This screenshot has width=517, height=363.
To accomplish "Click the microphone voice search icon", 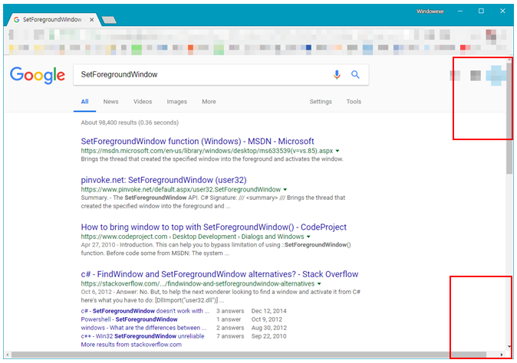I will pos(337,75).
